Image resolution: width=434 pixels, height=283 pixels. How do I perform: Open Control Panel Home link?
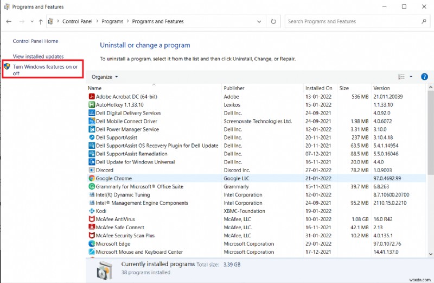35,41
